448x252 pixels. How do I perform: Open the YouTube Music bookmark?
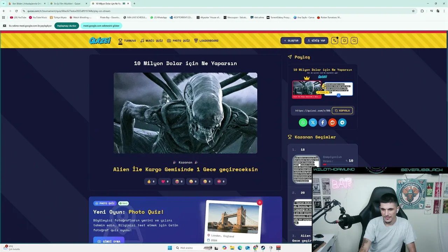(38, 17)
